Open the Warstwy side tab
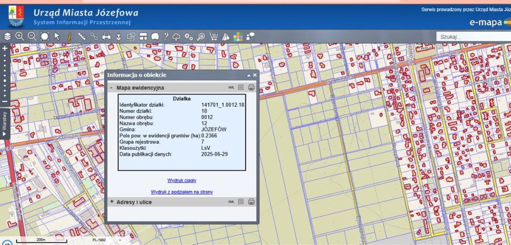Viewport: 511px width, 245px height. click(x=5, y=124)
